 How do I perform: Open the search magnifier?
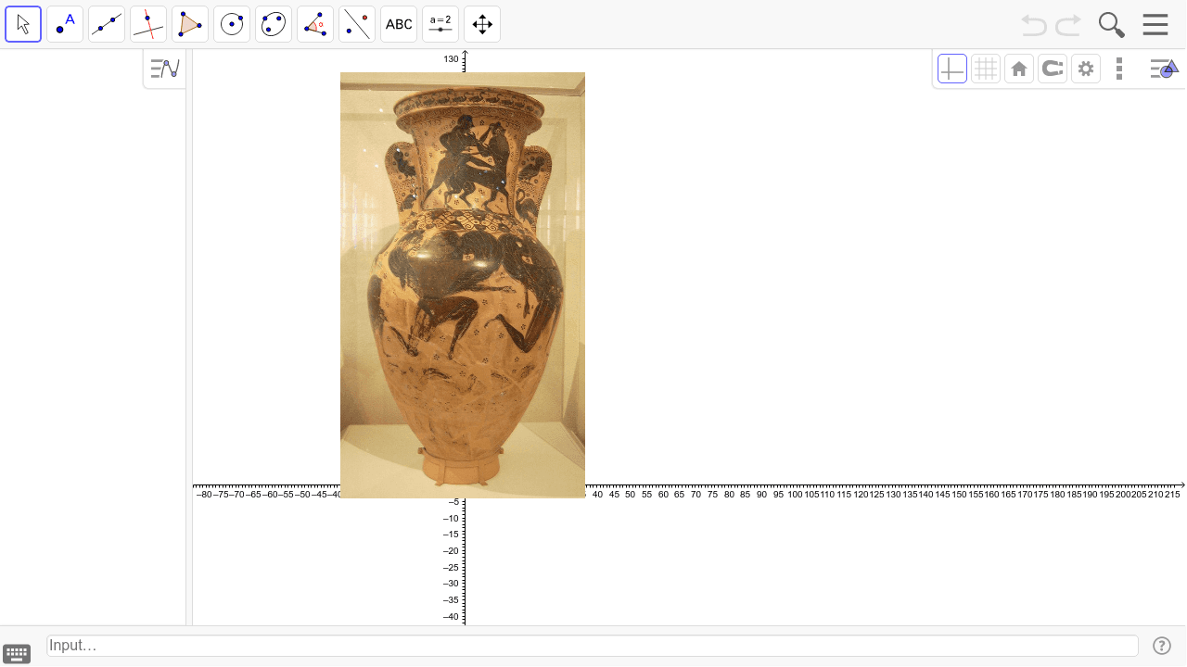coord(1111,25)
